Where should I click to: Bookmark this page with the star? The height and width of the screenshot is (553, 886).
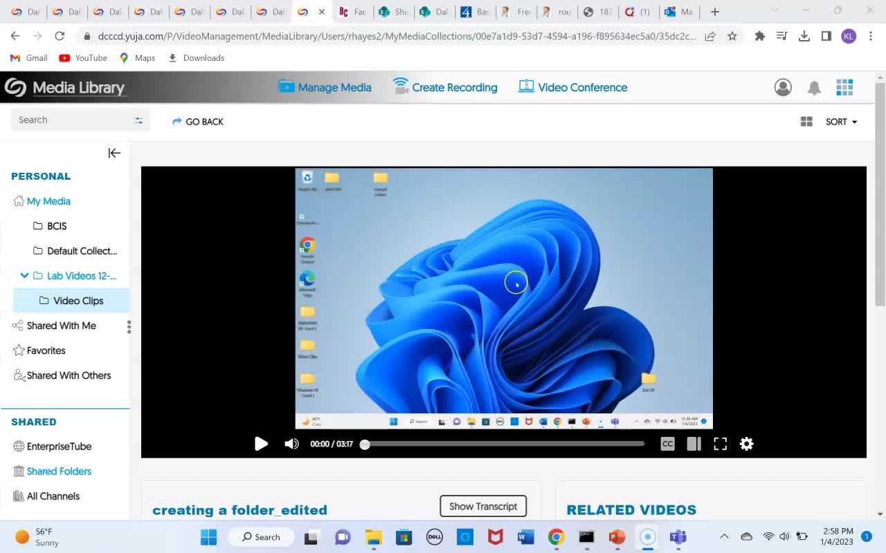click(x=732, y=36)
